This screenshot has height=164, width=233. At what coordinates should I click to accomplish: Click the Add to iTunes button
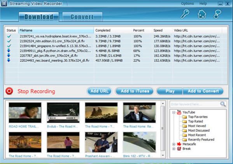pos(135,91)
